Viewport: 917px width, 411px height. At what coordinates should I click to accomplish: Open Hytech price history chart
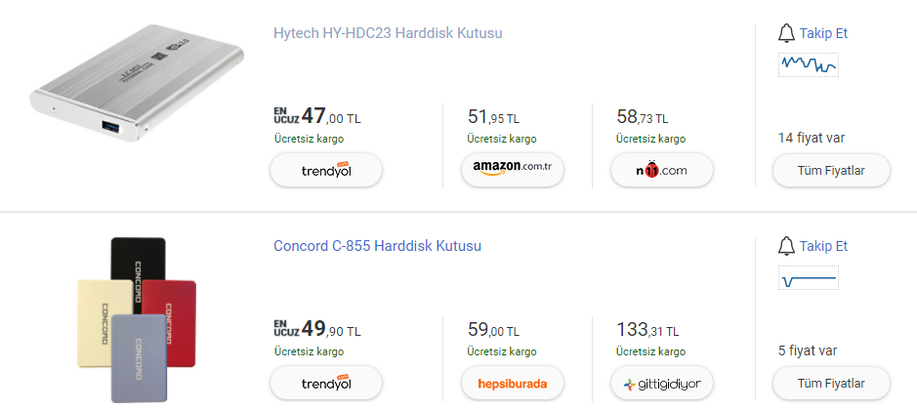pos(809,65)
